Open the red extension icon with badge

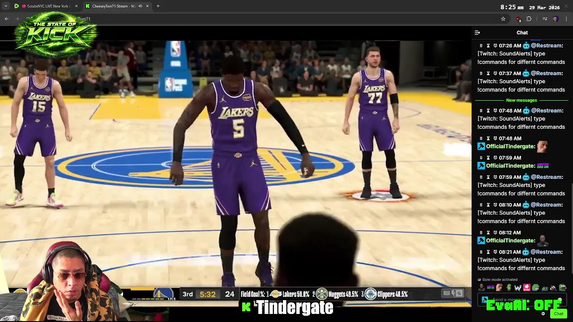point(518,19)
